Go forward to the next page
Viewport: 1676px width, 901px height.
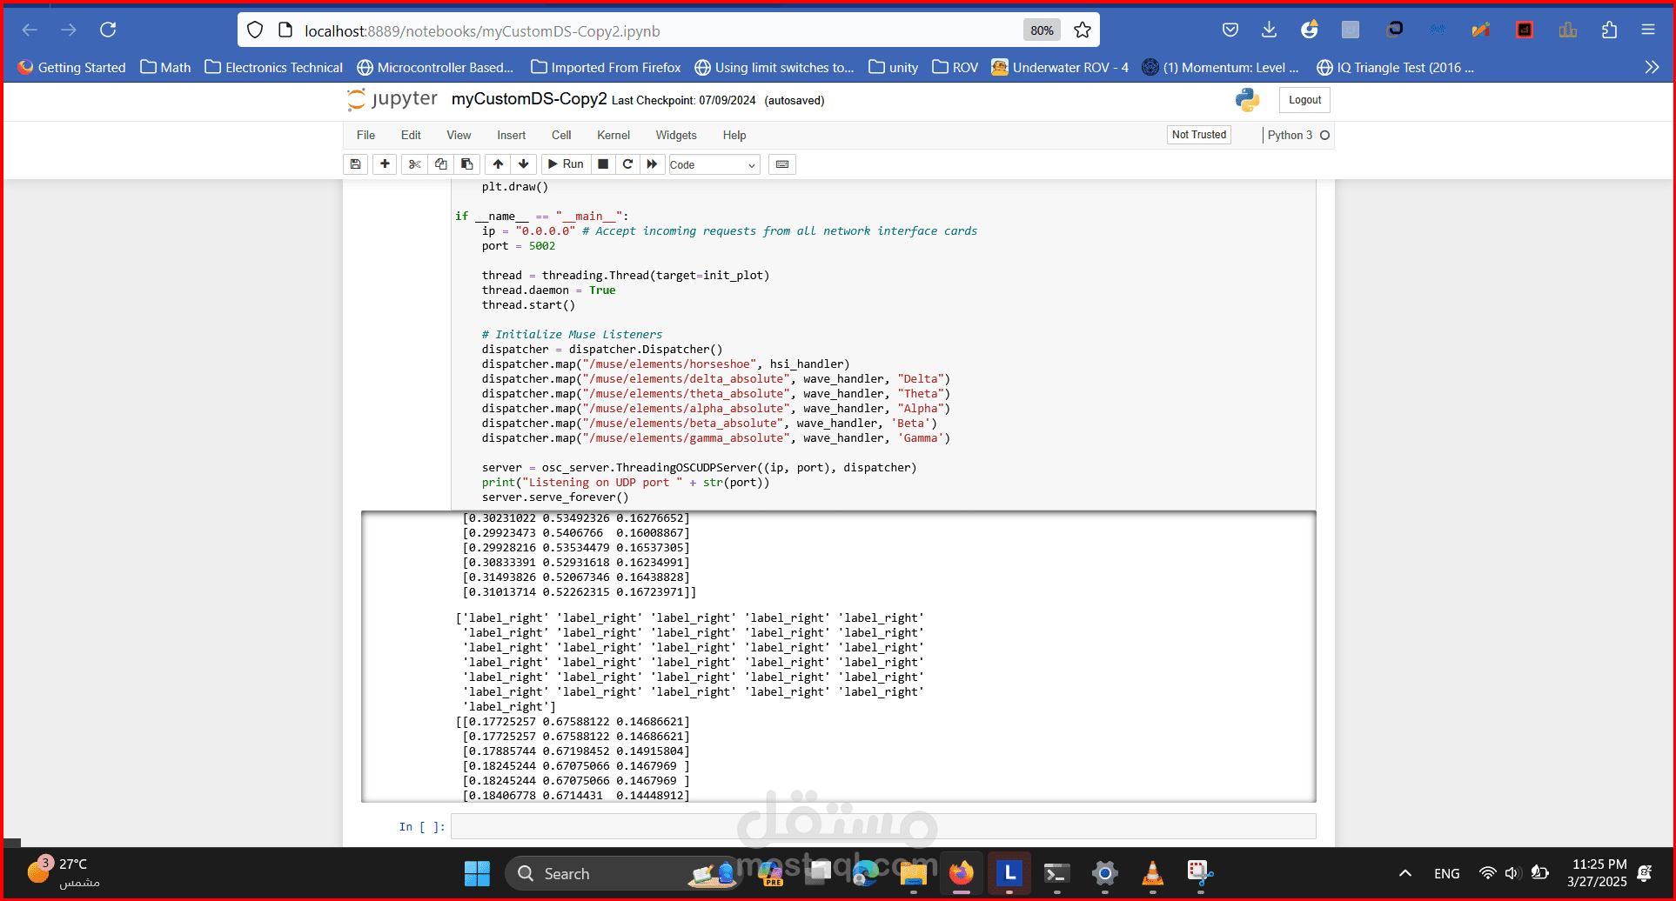point(69,30)
